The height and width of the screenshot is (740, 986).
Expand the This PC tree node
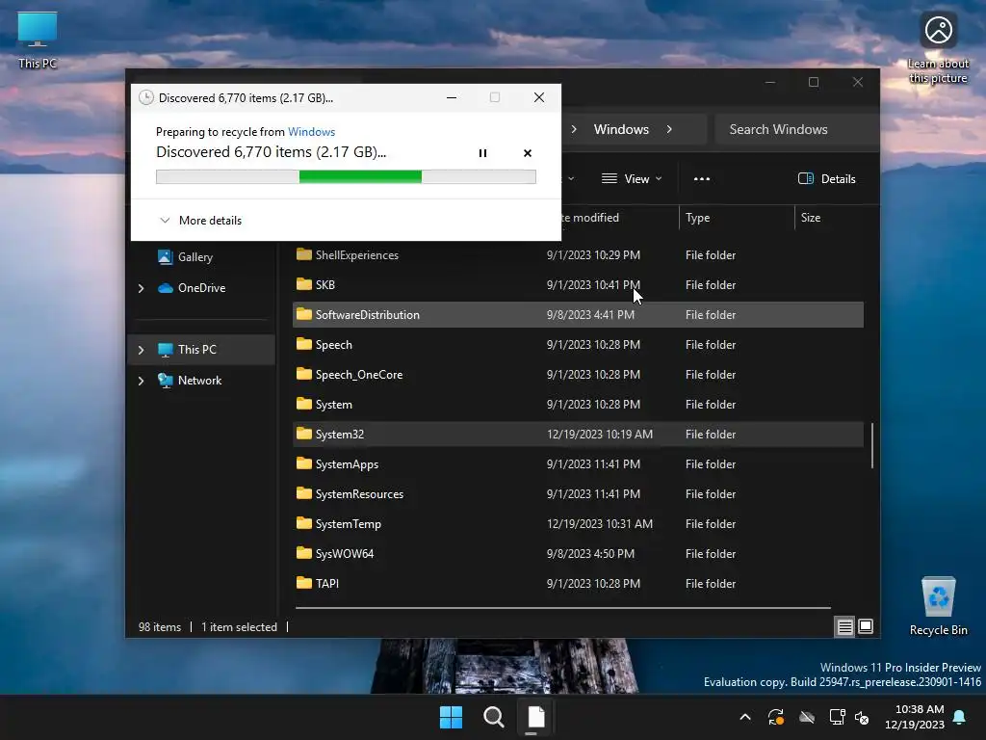click(x=141, y=350)
